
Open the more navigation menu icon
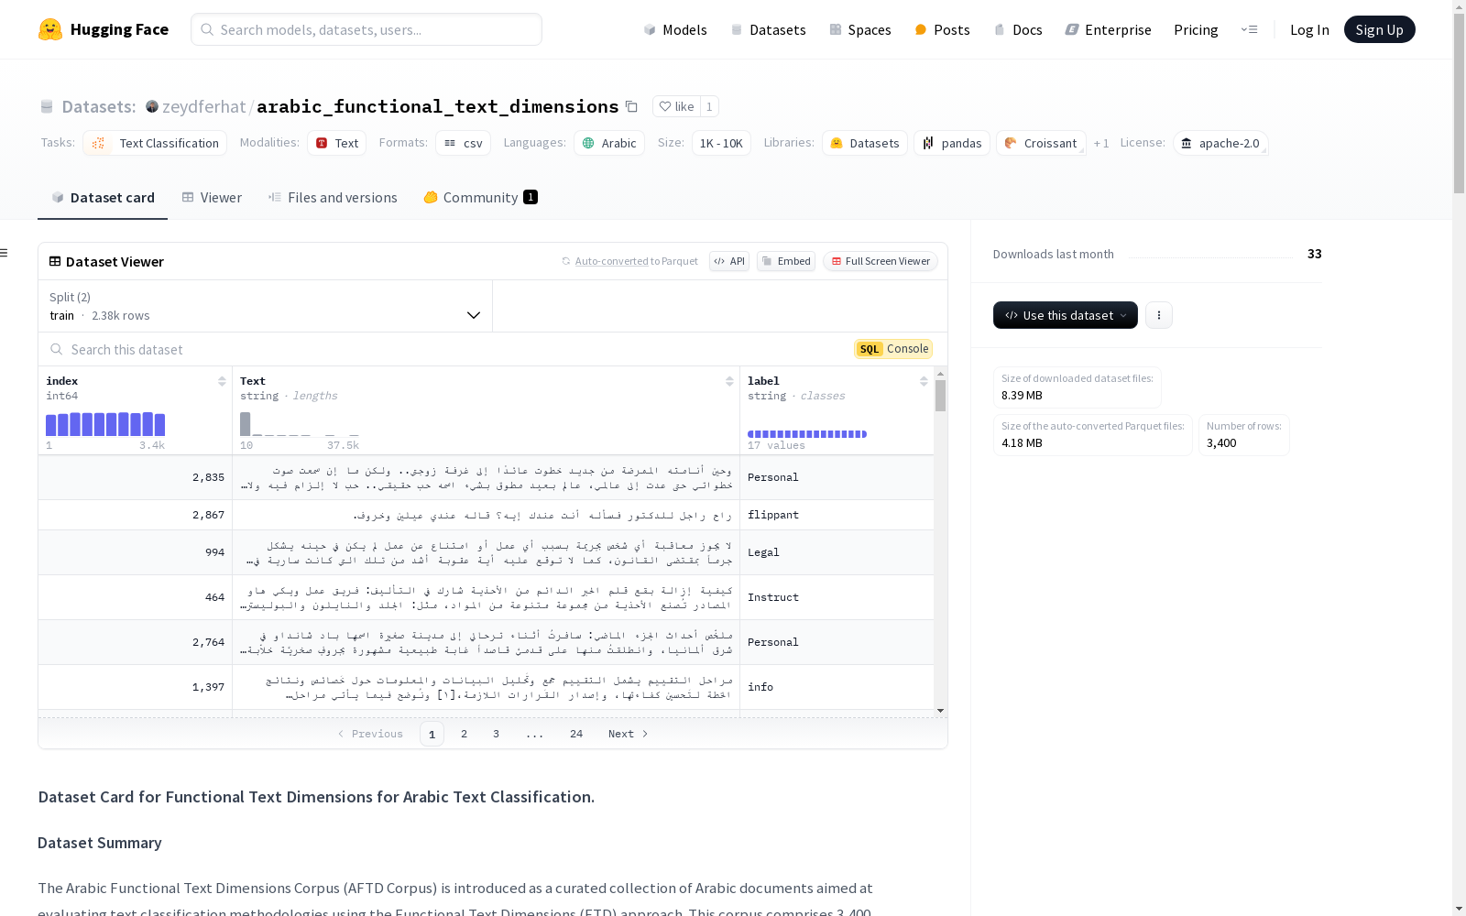coord(1249,29)
